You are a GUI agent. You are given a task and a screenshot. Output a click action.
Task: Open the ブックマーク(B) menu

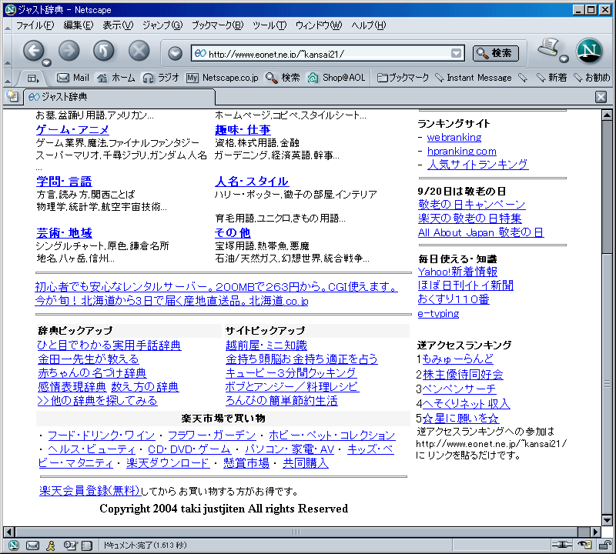(218, 25)
